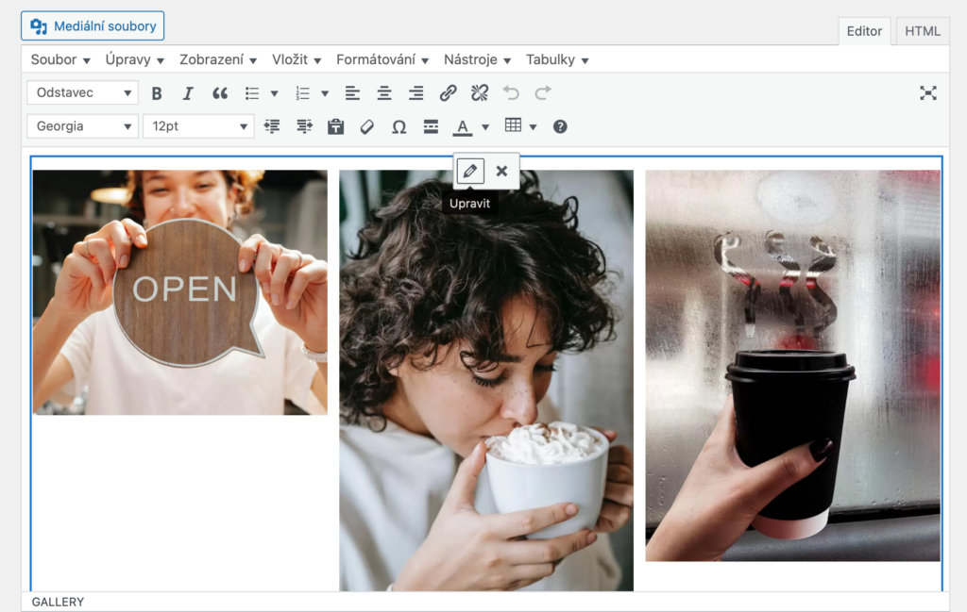This screenshot has width=967, height=612.
Task: Open the Odstavec paragraph format dropdown
Action: tap(83, 92)
